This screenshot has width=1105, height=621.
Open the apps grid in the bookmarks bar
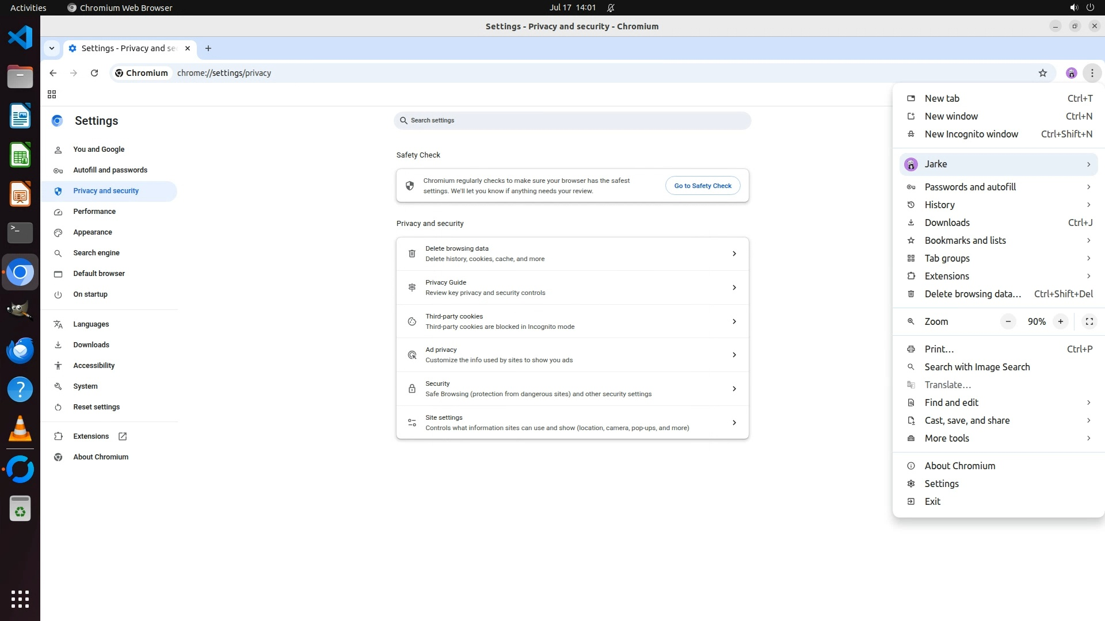tap(52, 94)
